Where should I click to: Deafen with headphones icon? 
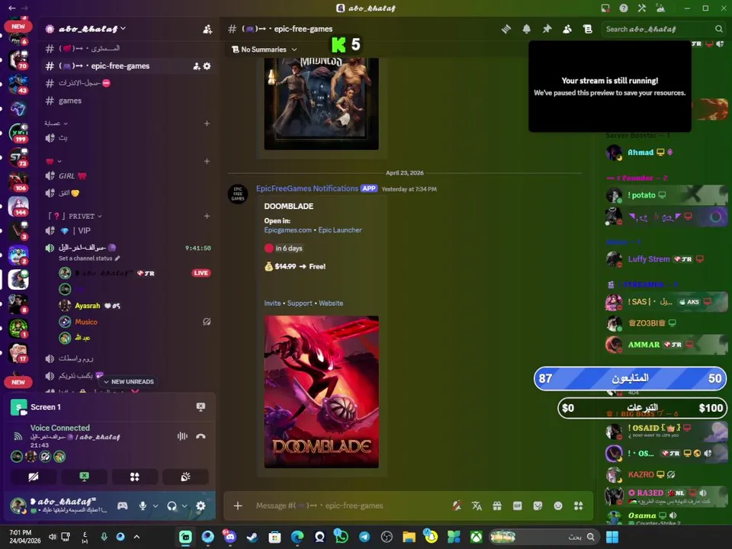point(172,506)
